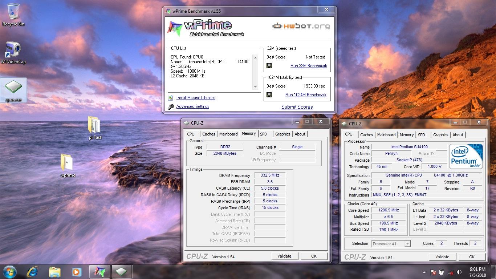Screen dimensions: 496x279
Task: Click Submit Scores link
Action: tap(297, 107)
